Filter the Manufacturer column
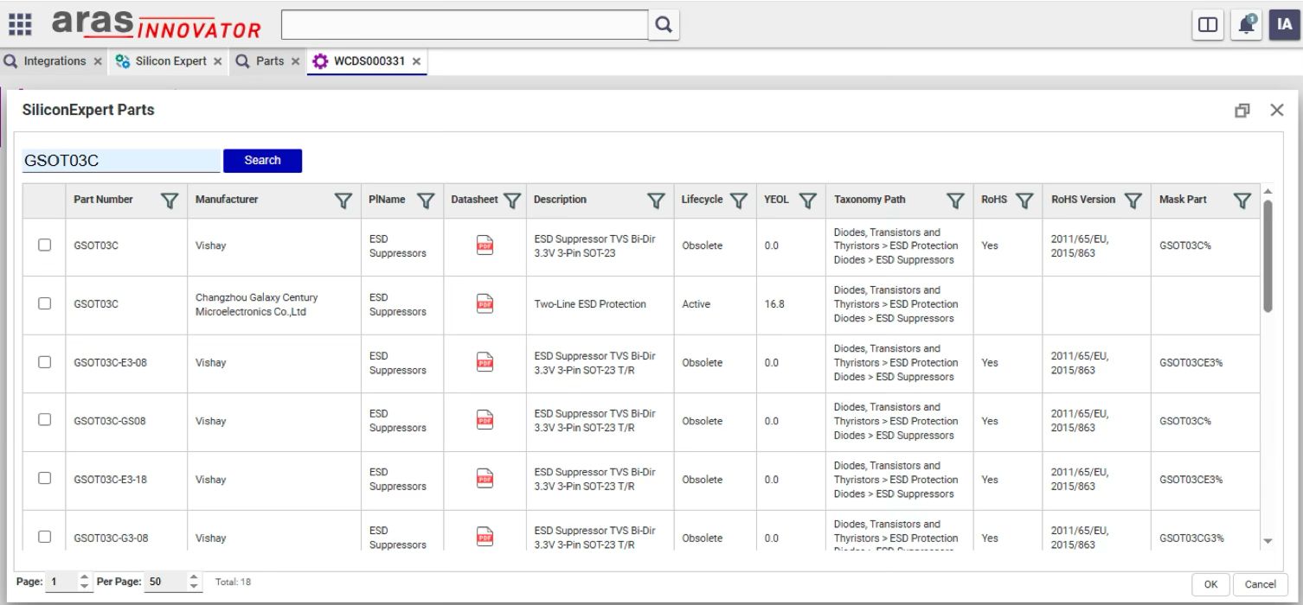The image size is (1303, 605). point(343,201)
